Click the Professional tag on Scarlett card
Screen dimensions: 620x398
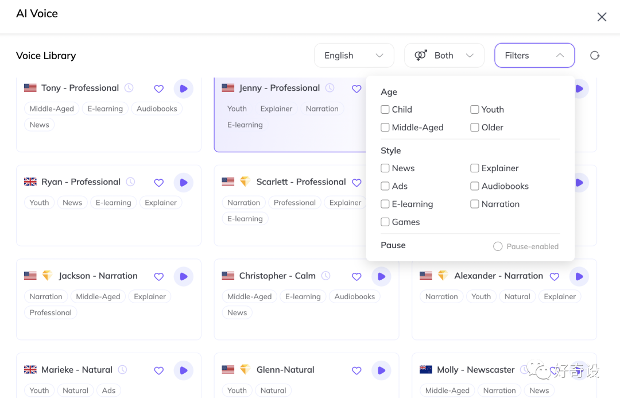294,203
